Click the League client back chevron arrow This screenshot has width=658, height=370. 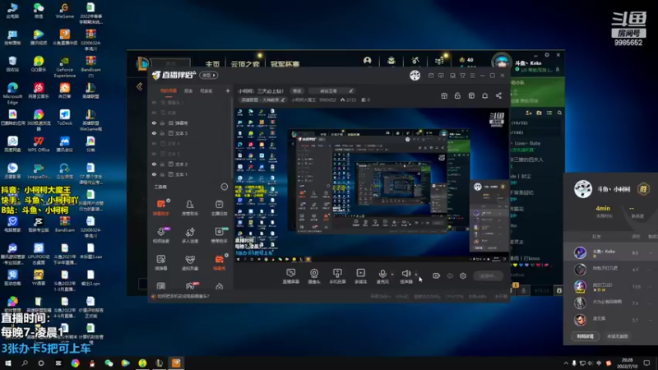pos(139,87)
